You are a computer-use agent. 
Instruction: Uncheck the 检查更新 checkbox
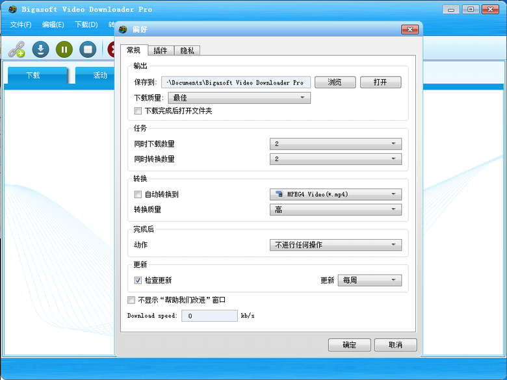(x=138, y=281)
